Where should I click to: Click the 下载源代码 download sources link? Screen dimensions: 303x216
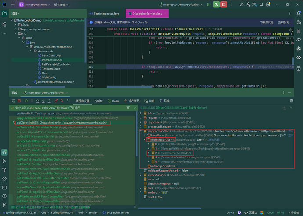pos(268,21)
